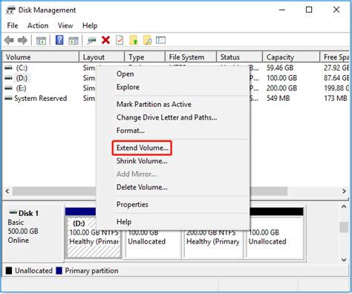Select the rightmost 100.00 GB Unallocated block
The height and width of the screenshot is (294, 352).
[275, 237]
